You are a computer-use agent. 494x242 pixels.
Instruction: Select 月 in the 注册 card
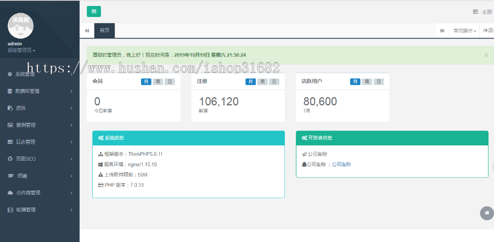tap(251, 82)
